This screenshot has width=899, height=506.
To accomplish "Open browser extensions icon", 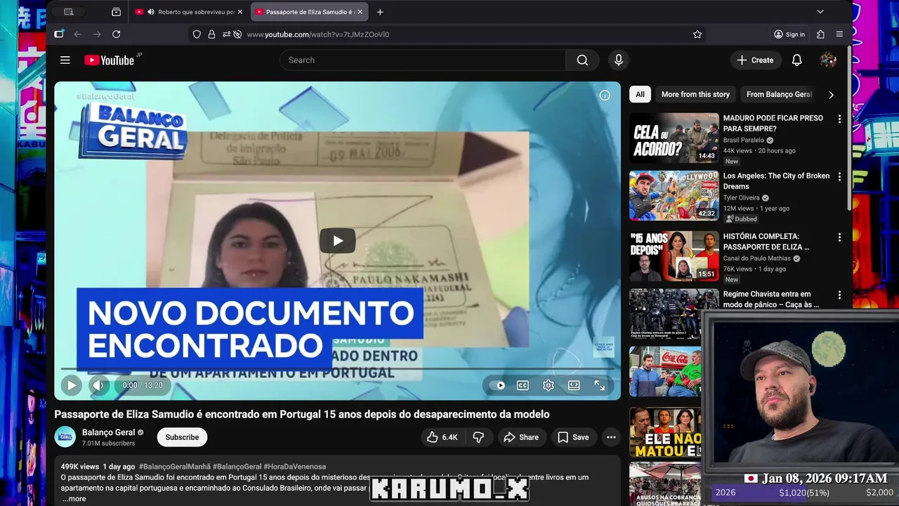I will click(820, 34).
